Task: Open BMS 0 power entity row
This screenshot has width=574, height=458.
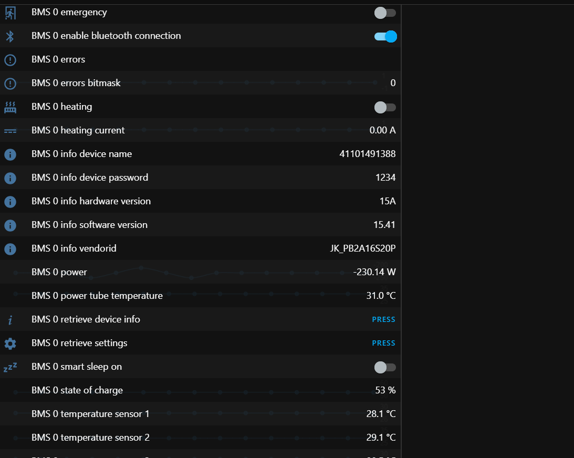Action: pyautogui.click(x=200, y=272)
